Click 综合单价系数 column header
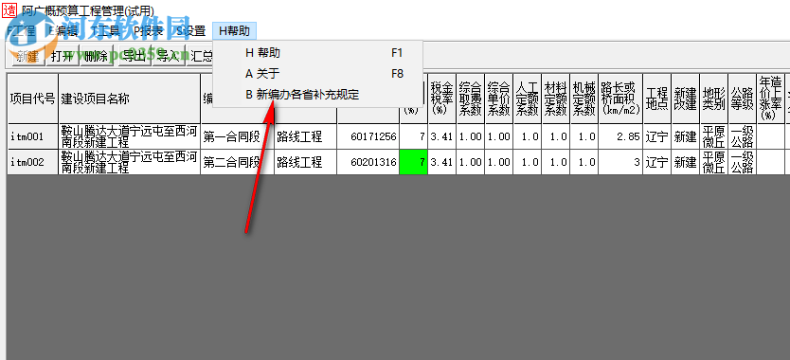790x360 pixels. pyautogui.click(x=499, y=99)
